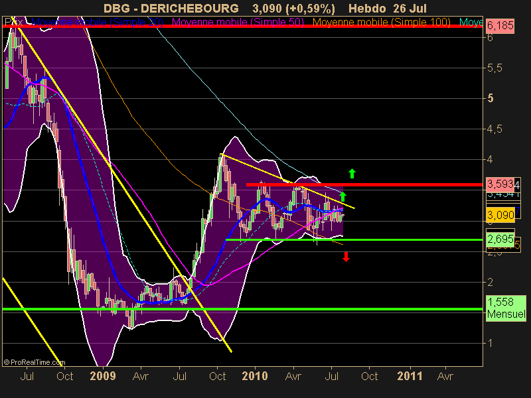Select the "Moyenne mobile (Simple 20)" legend label
The width and height of the screenshot is (531, 398).
pos(97,23)
